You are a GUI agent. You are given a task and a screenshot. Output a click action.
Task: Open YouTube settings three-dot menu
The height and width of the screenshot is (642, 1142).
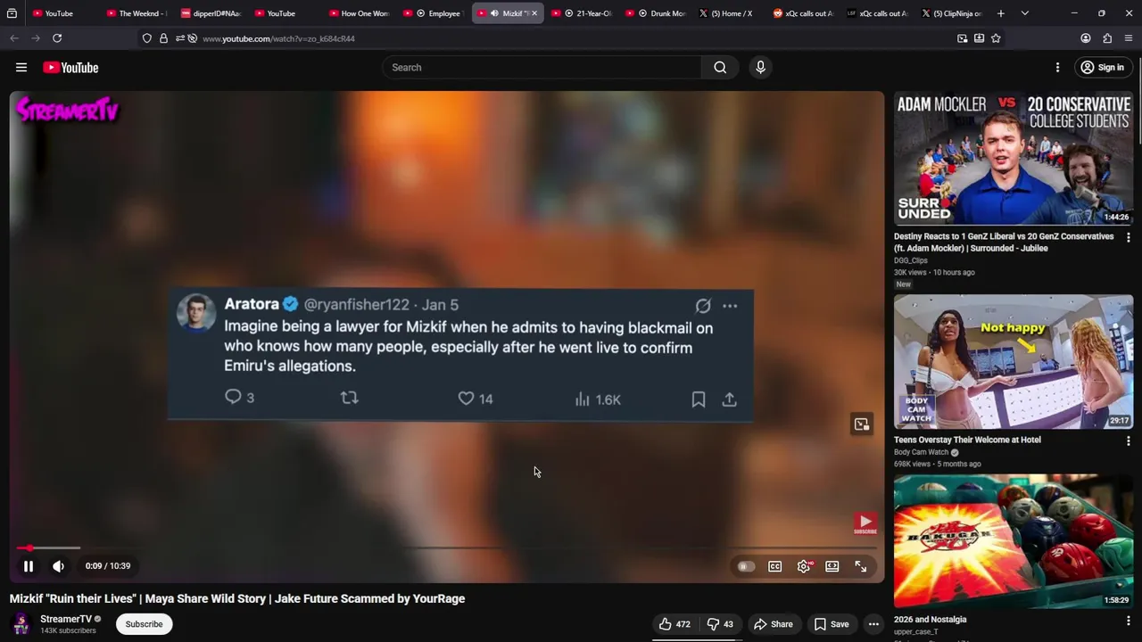1057,68
